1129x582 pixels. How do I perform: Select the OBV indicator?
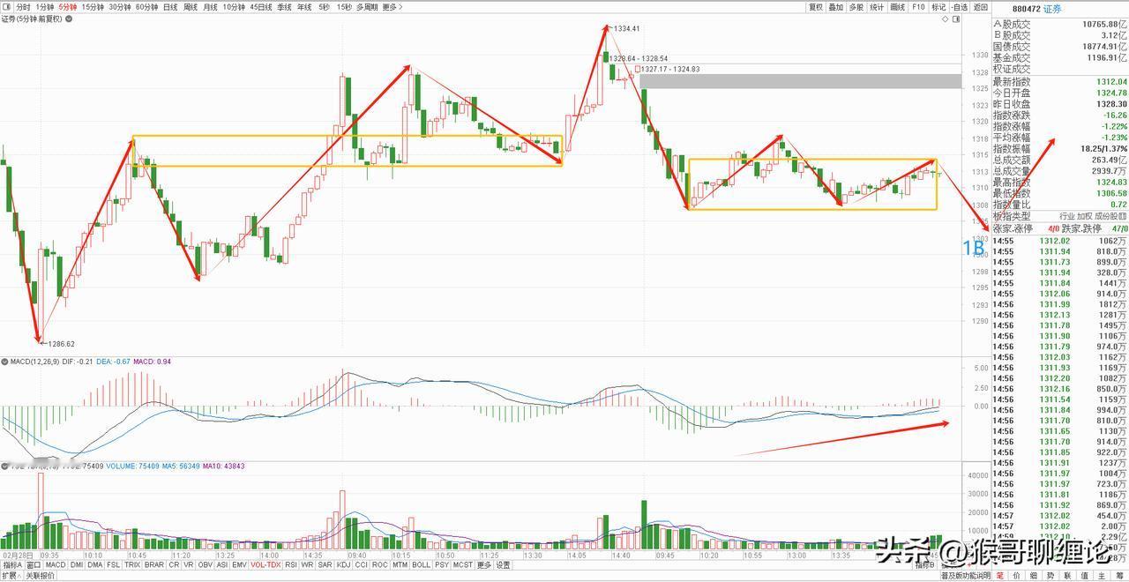point(206,564)
